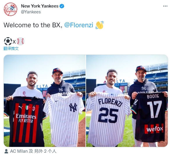Viewport: 171px width, 155px height.
Task: Click the Emirates Fly Better shirt in left photo
Action: point(24,121)
